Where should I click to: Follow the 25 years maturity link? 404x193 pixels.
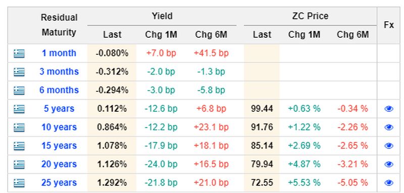(59, 183)
